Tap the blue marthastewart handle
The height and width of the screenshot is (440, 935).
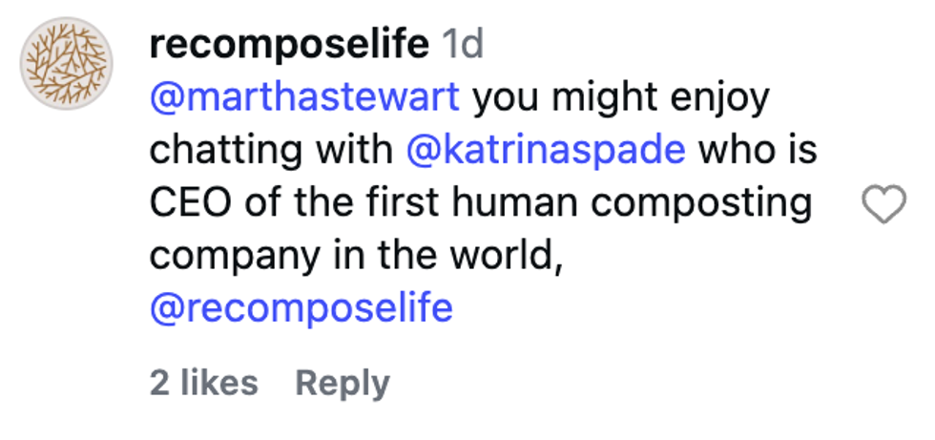[305, 97]
